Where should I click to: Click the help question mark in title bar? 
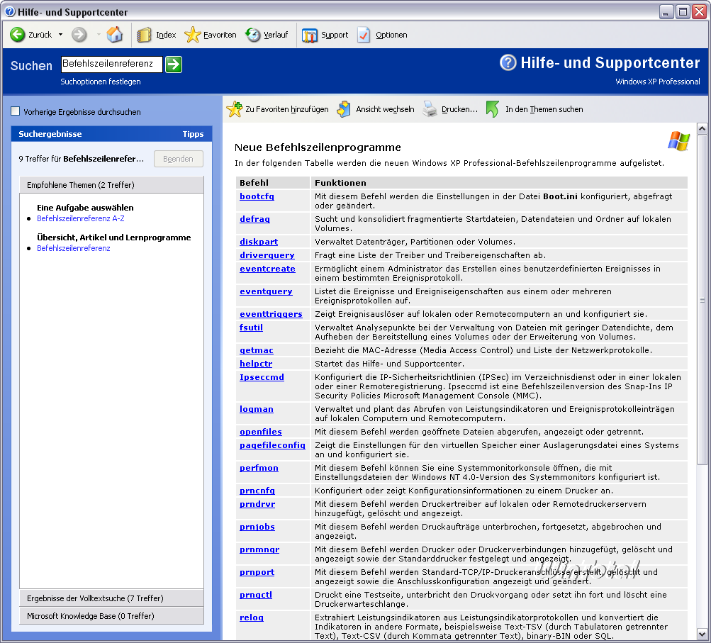click(9, 11)
